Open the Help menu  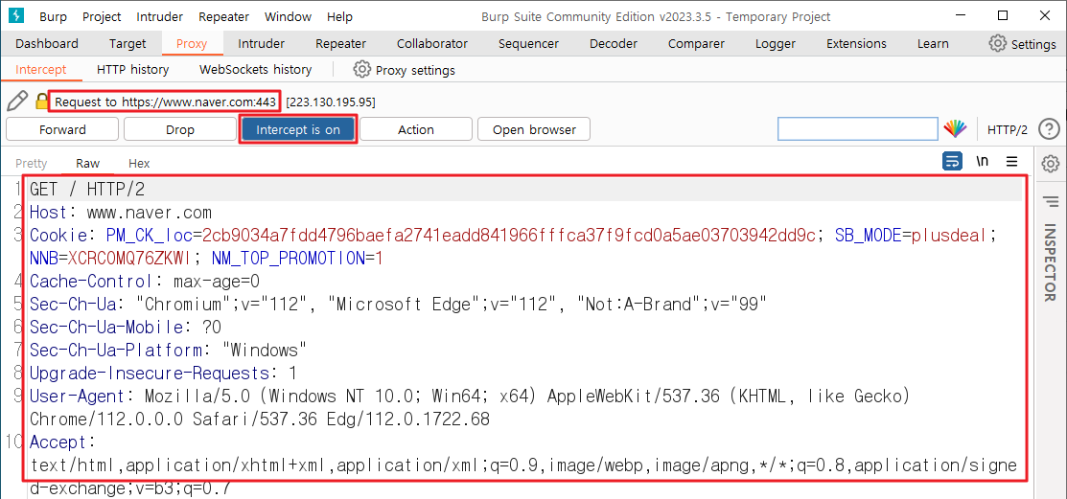[339, 16]
